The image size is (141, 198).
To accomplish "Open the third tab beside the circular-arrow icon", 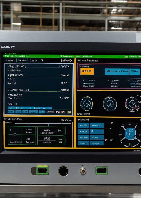I will [x=33, y=61].
